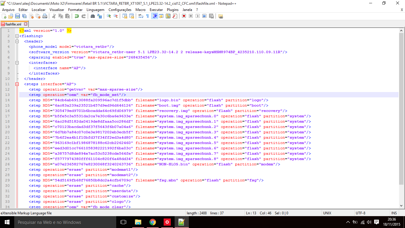Click the last toolbar plugin folder icon
The height and width of the screenshot is (228, 405).
pos(221,16)
